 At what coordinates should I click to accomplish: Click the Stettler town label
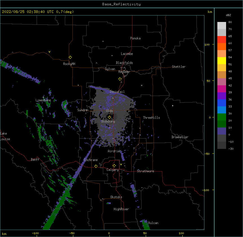coord(178,67)
